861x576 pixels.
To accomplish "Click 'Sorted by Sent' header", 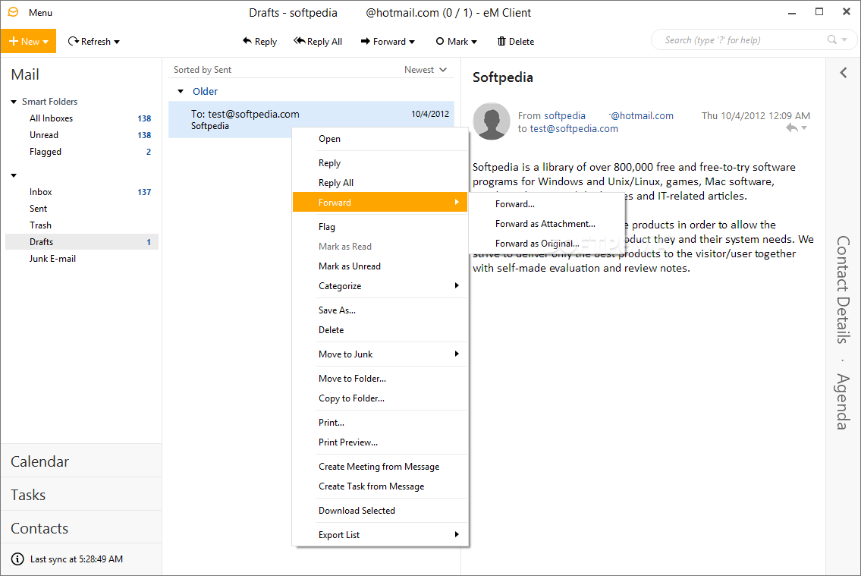I will click(203, 70).
